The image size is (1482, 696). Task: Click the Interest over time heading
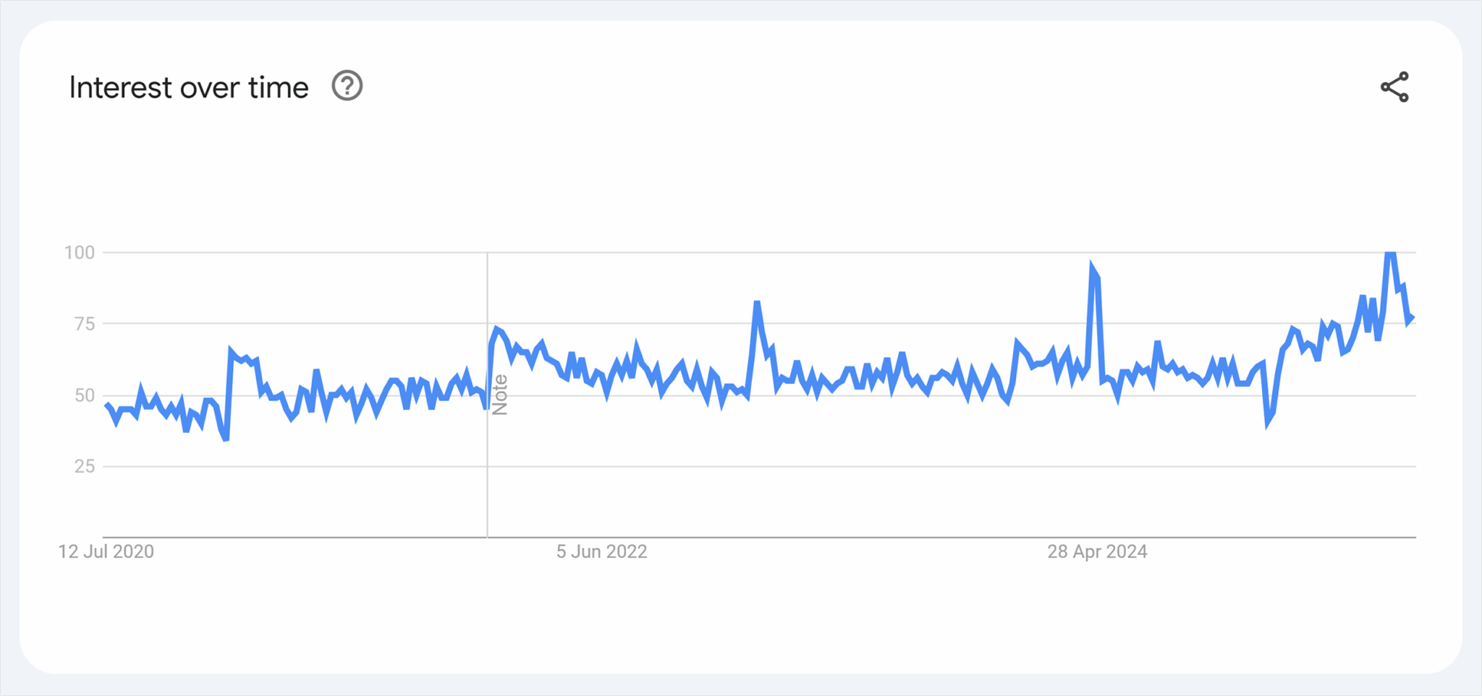coord(187,87)
